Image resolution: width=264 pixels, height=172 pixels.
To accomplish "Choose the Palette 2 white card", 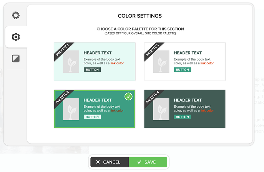I will tap(185, 61).
